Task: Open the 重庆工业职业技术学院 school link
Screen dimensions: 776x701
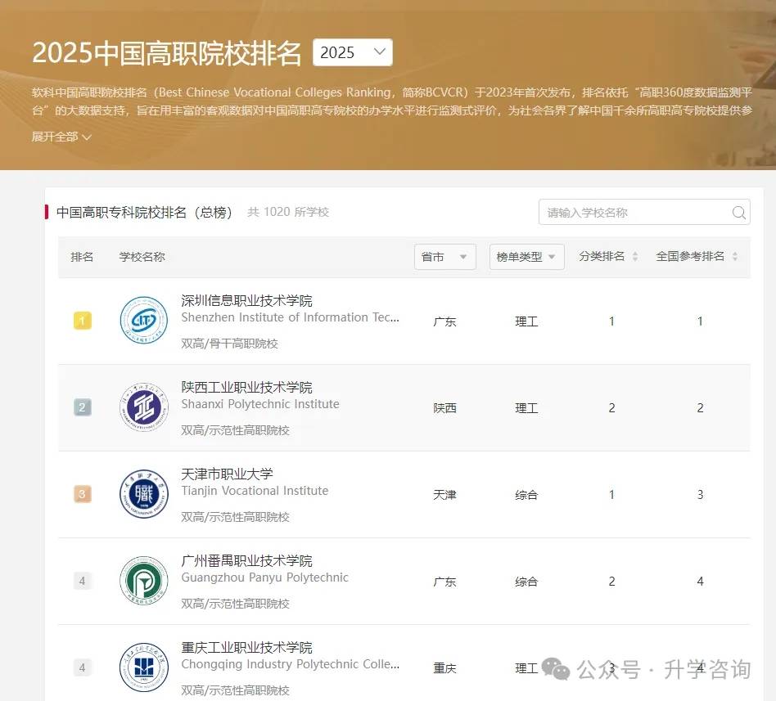Action: tap(246, 648)
